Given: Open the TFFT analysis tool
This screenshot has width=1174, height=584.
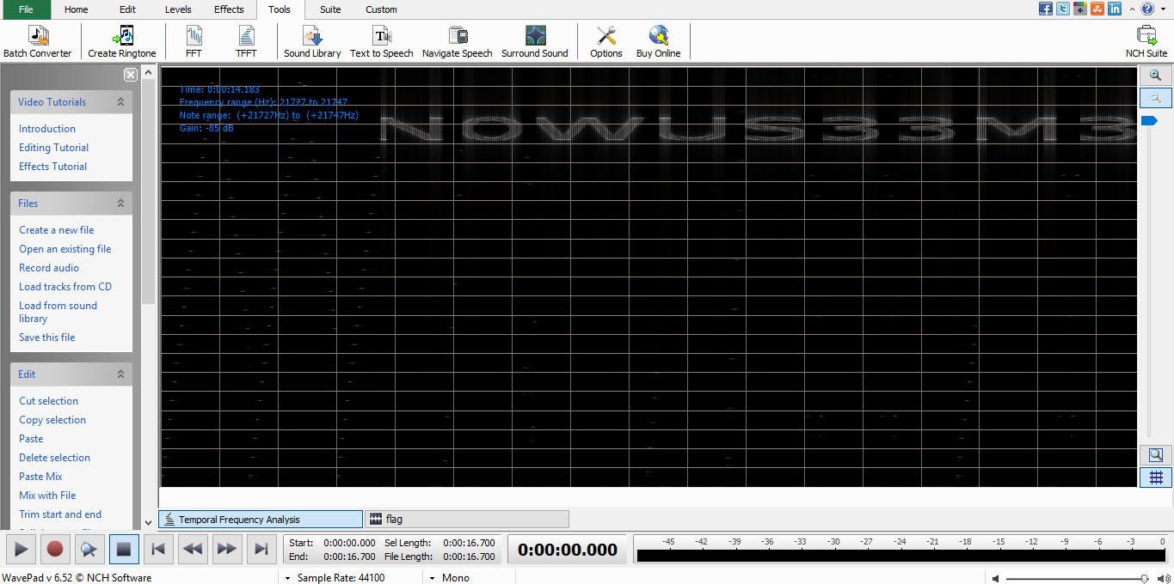Looking at the screenshot, I should coord(246,41).
